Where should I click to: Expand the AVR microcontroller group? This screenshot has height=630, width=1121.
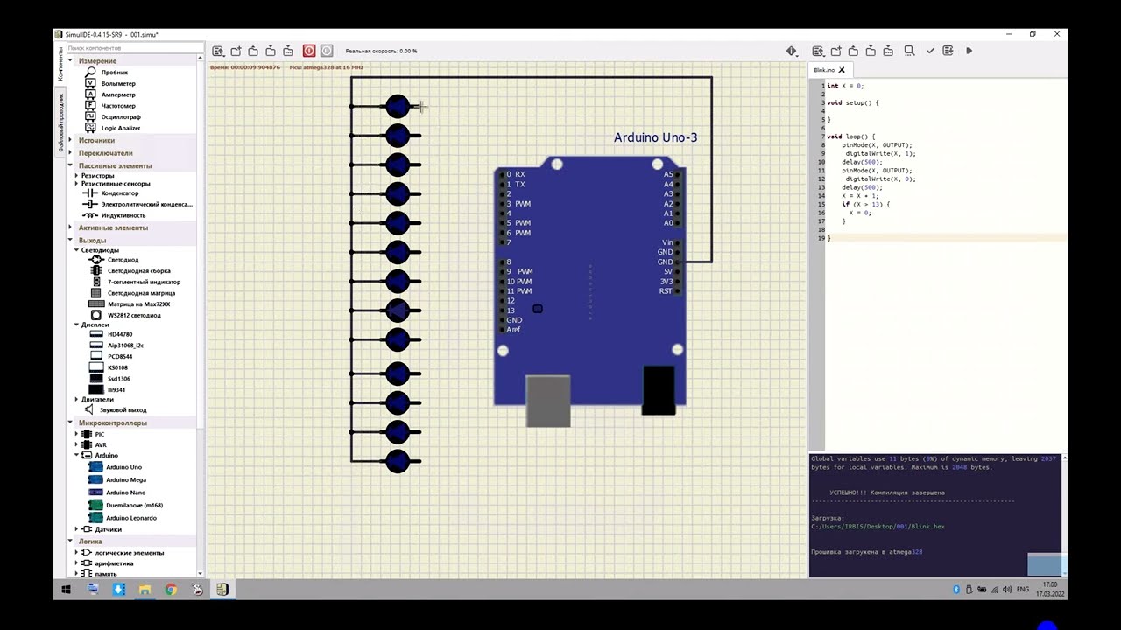pos(76,444)
